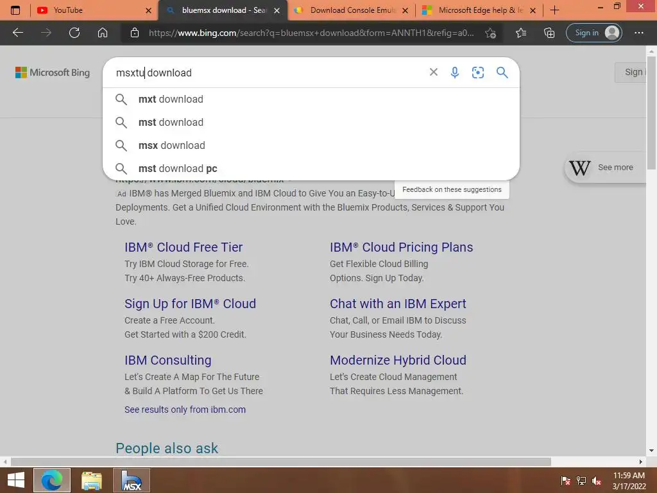Click the muted volume tray icon

[597, 481]
